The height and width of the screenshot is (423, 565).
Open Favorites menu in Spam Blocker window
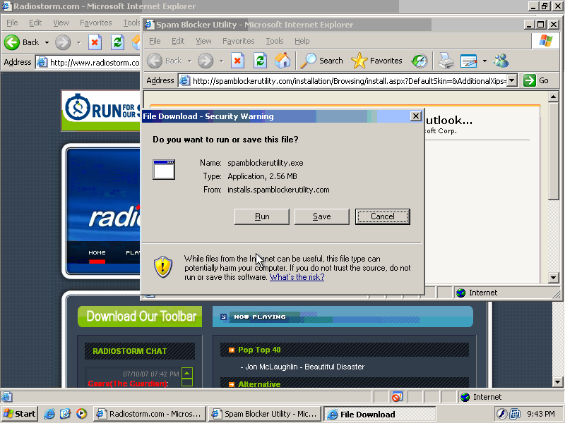pyautogui.click(x=239, y=41)
